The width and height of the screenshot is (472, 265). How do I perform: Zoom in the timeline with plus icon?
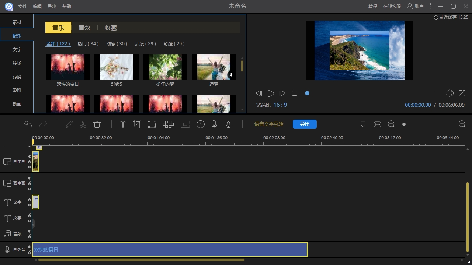coord(462,124)
